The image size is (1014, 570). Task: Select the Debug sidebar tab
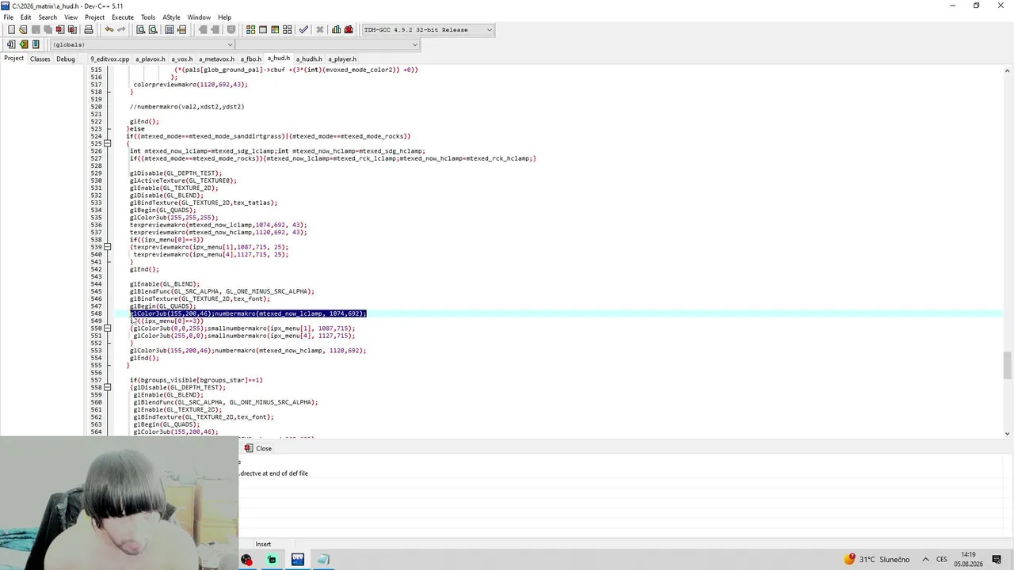[66, 59]
